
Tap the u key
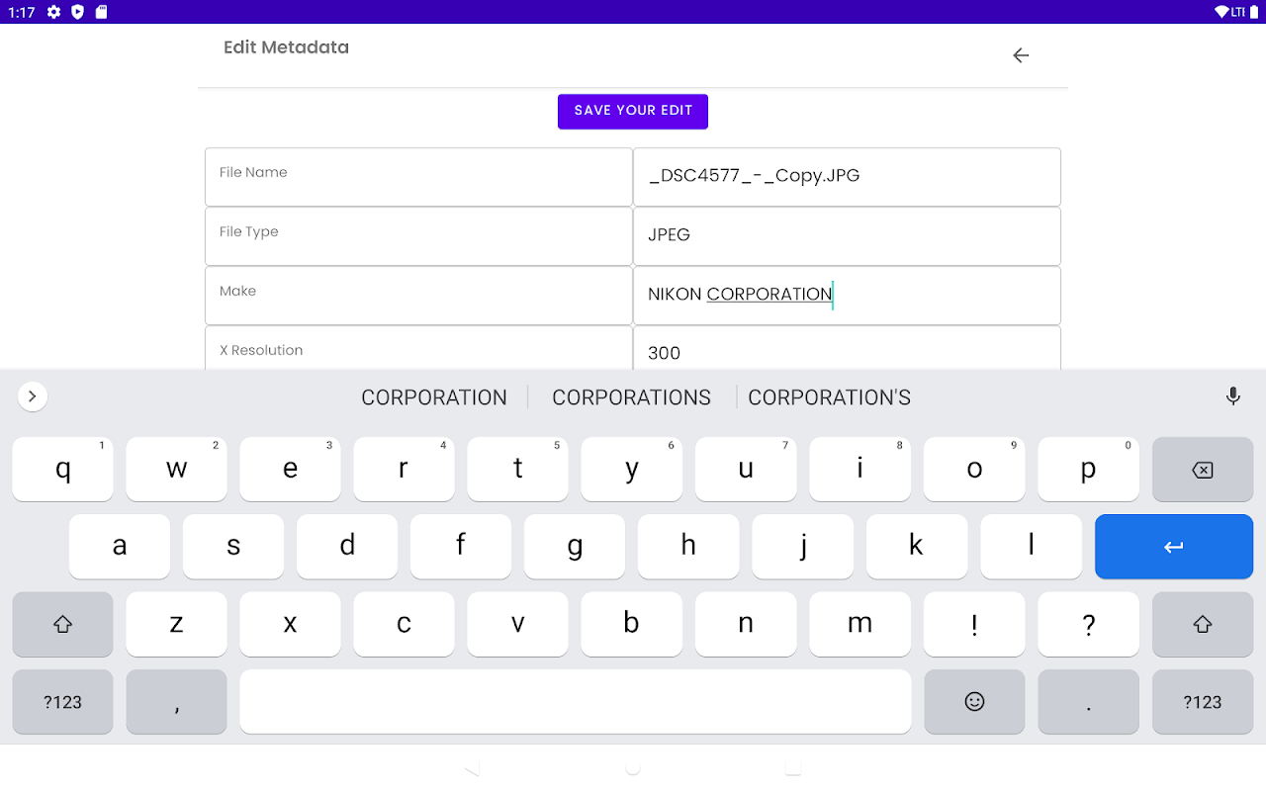[746, 470]
